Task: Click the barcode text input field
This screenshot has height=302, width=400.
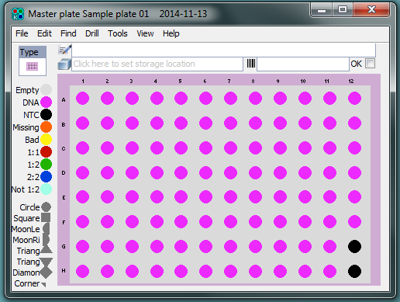Action: [303, 64]
